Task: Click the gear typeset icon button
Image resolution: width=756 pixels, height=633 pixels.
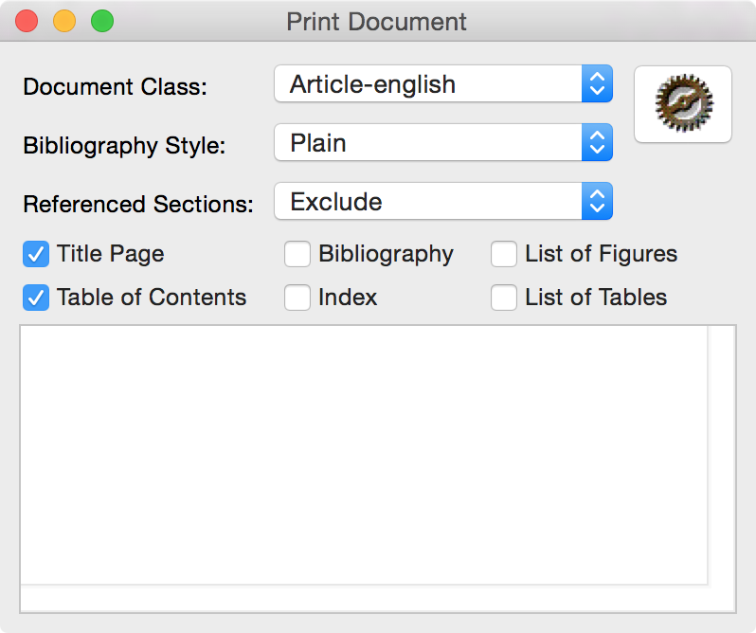Action: tap(683, 104)
